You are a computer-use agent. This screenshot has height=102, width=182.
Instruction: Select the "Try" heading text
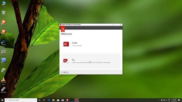pos(73,60)
